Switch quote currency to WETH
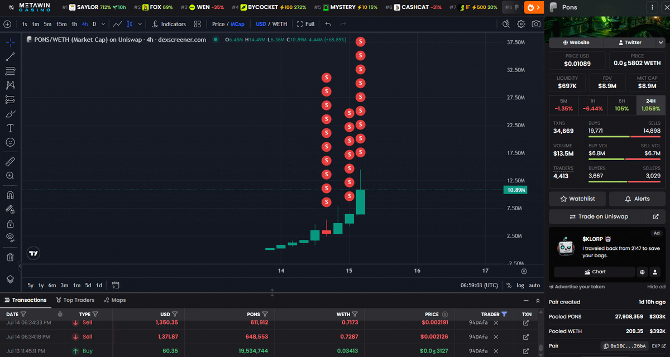This screenshot has height=357, width=670. [280, 24]
